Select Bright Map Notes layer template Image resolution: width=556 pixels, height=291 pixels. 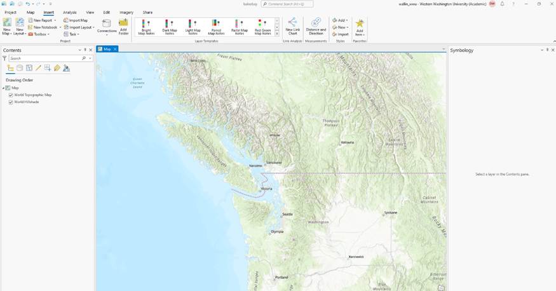146,27
